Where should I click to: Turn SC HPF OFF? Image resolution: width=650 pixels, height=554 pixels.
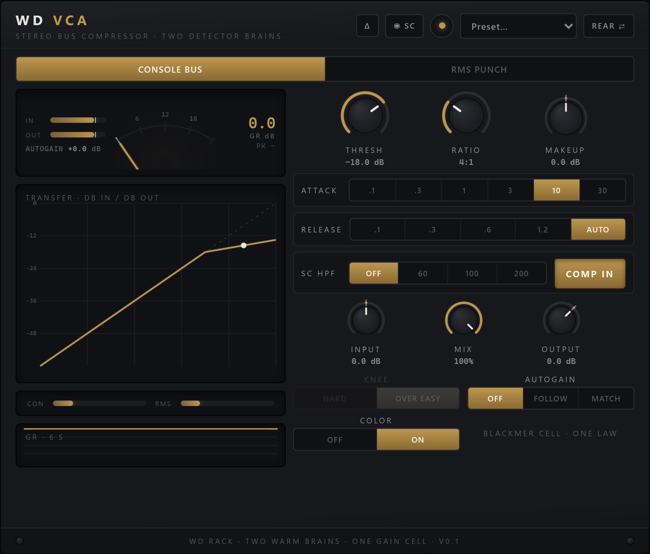(x=374, y=273)
